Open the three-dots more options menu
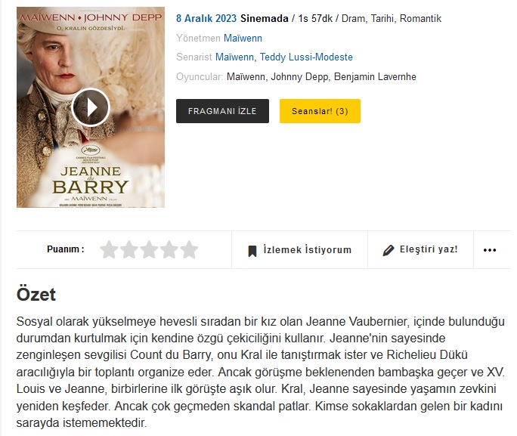This screenshot has width=517, height=436. pyautogui.click(x=490, y=250)
